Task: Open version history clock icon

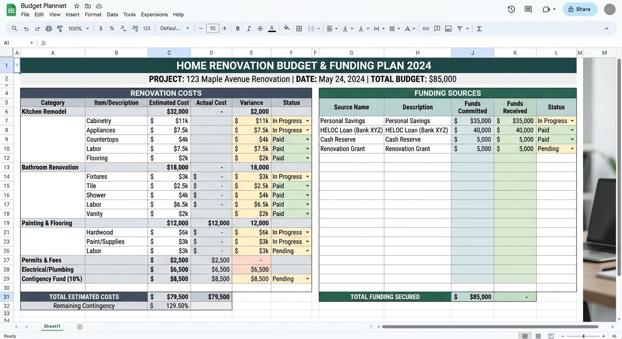Action: tap(511, 9)
